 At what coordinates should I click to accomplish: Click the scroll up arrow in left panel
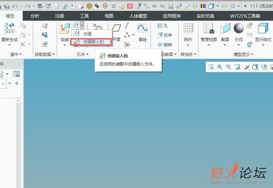[x=18, y=100]
